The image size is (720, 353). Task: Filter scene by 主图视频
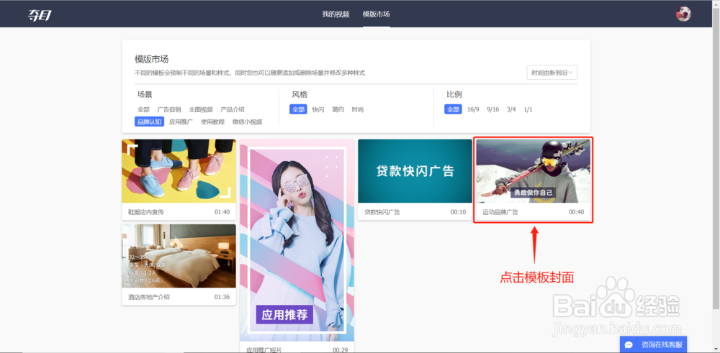pyautogui.click(x=201, y=109)
